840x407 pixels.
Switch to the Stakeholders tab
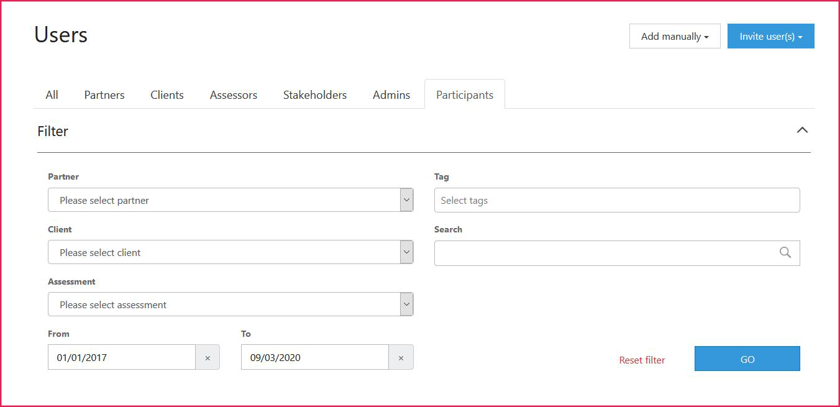[314, 94]
